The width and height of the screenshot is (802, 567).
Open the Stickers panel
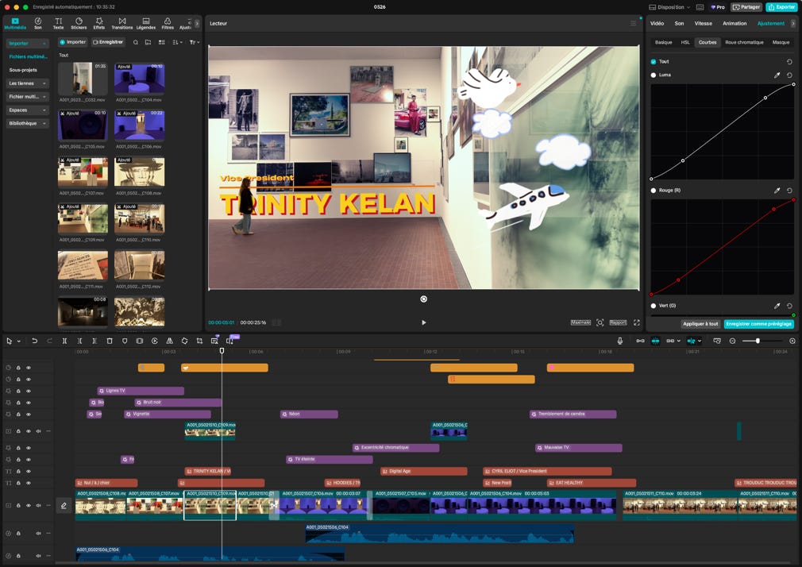(79, 23)
